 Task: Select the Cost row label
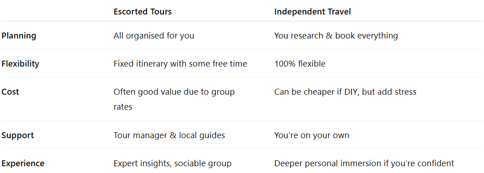tap(10, 92)
